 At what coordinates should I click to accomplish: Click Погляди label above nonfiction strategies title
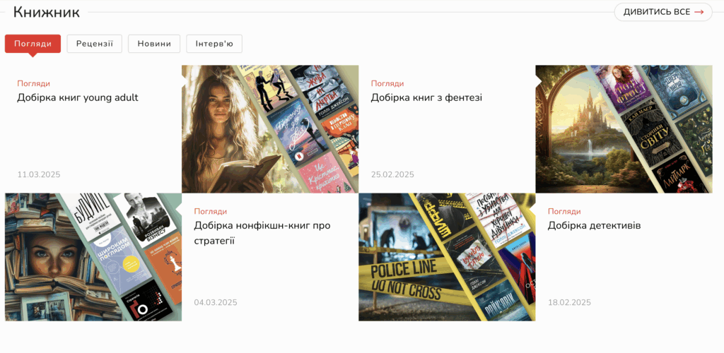(211, 211)
